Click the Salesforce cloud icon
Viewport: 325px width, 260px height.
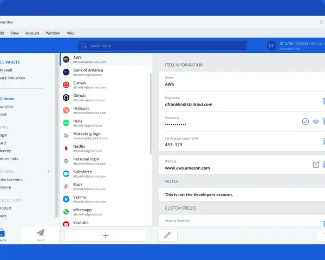tap(66, 174)
